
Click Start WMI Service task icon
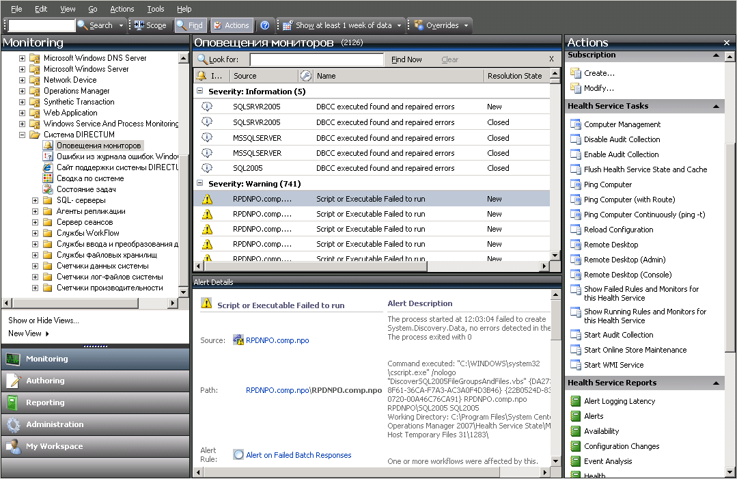[575, 365]
